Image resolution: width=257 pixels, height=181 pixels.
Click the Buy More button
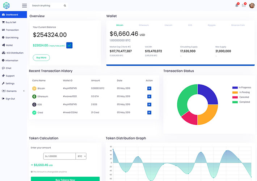pos(41,57)
